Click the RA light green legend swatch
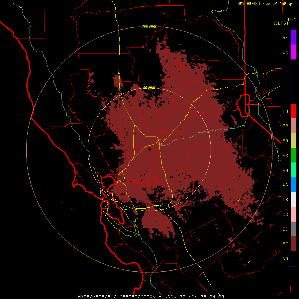The image size is (299, 299). (293, 170)
